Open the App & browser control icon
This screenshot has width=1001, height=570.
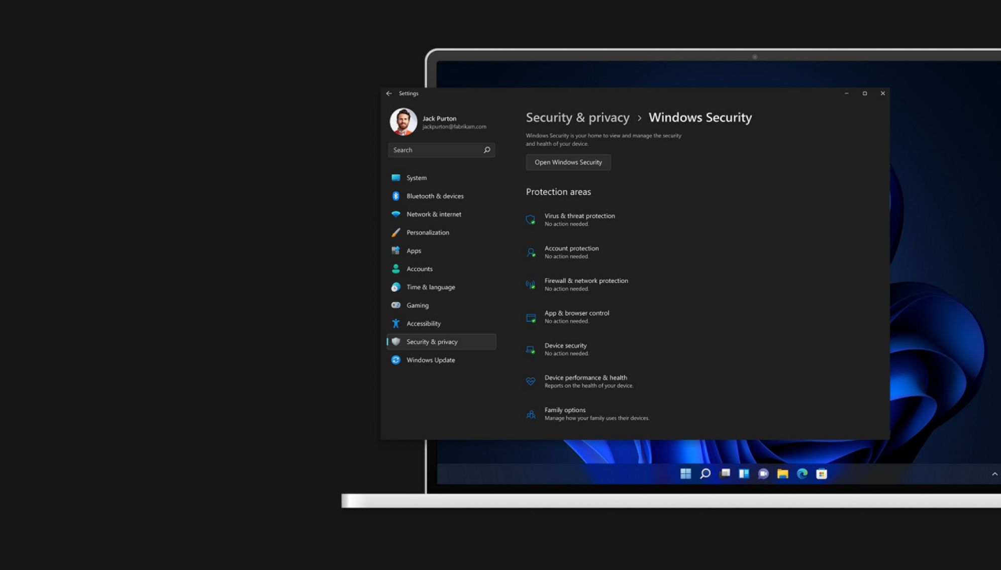tap(531, 317)
